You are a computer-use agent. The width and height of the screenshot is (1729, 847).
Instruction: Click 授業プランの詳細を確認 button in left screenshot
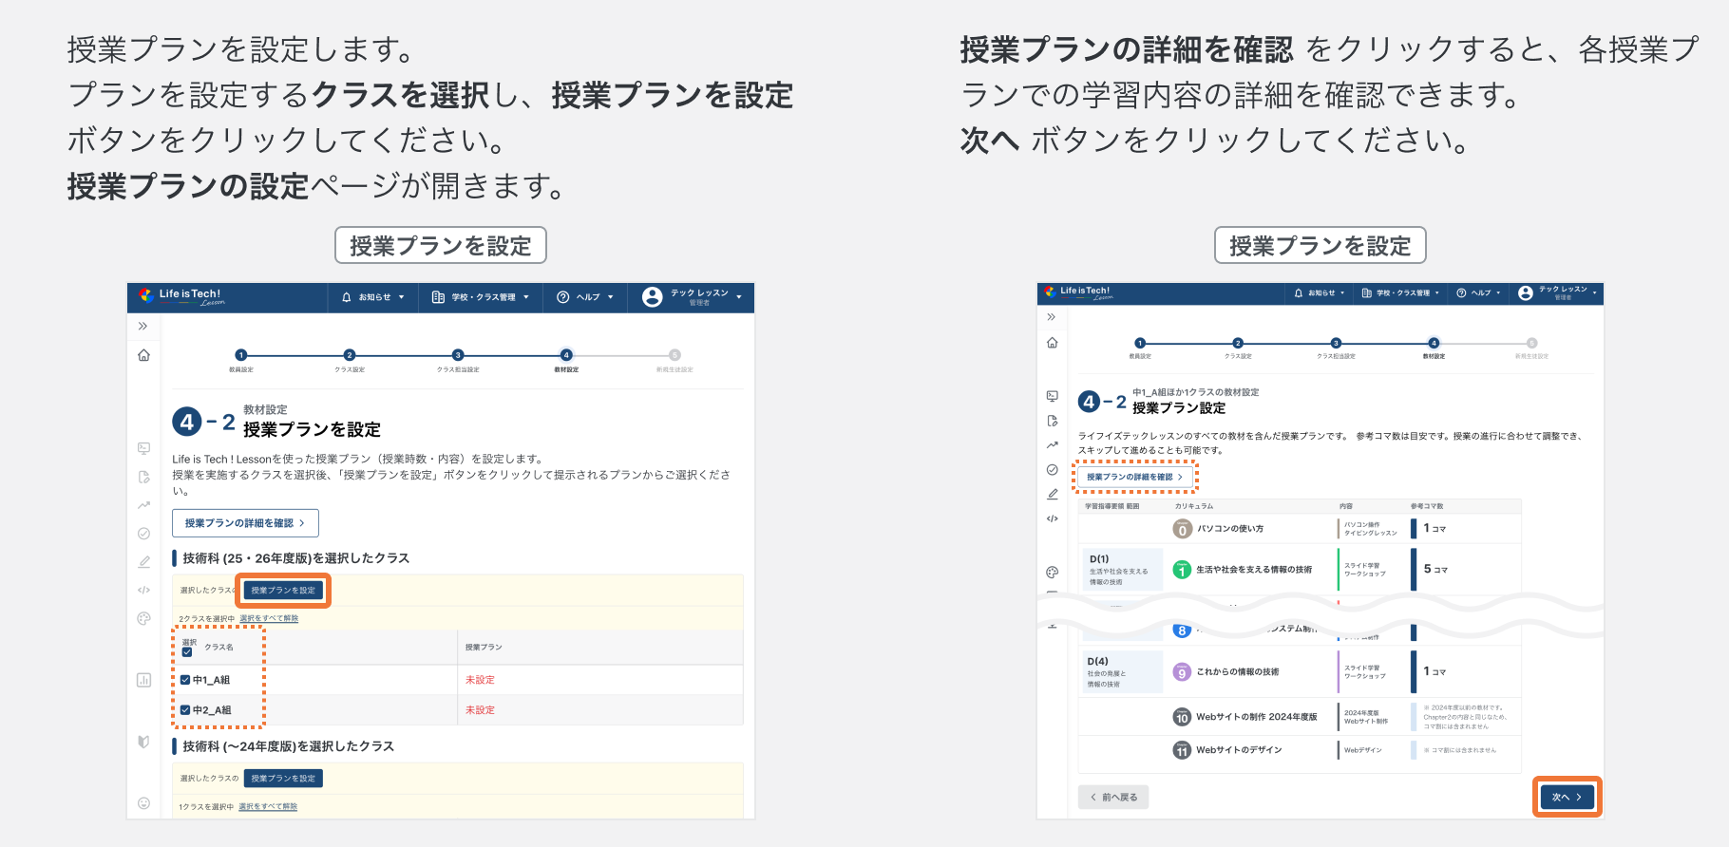point(245,523)
